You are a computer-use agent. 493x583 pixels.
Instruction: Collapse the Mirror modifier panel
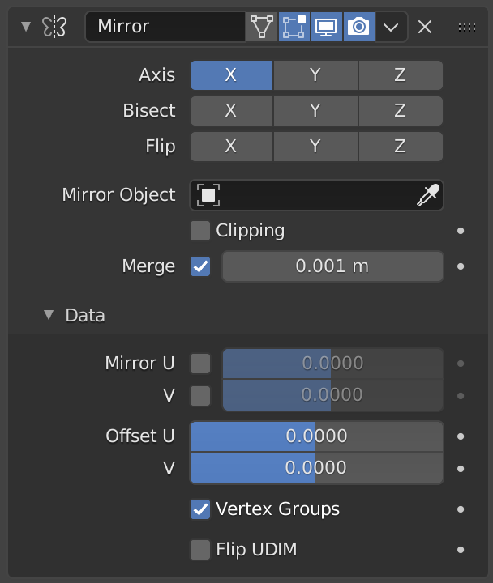coord(25,27)
